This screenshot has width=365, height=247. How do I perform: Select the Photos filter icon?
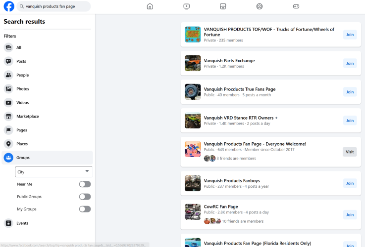tap(8, 89)
